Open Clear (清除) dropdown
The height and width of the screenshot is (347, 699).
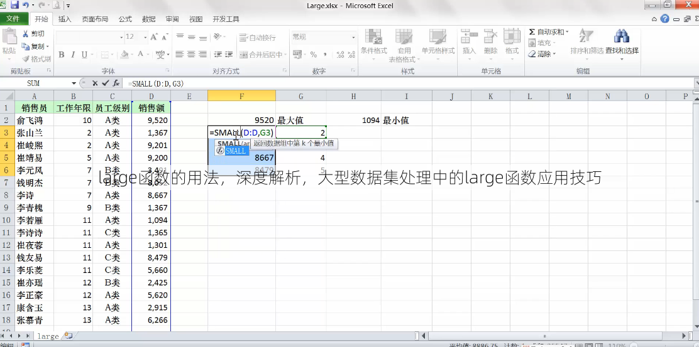click(x=554, y=54)
